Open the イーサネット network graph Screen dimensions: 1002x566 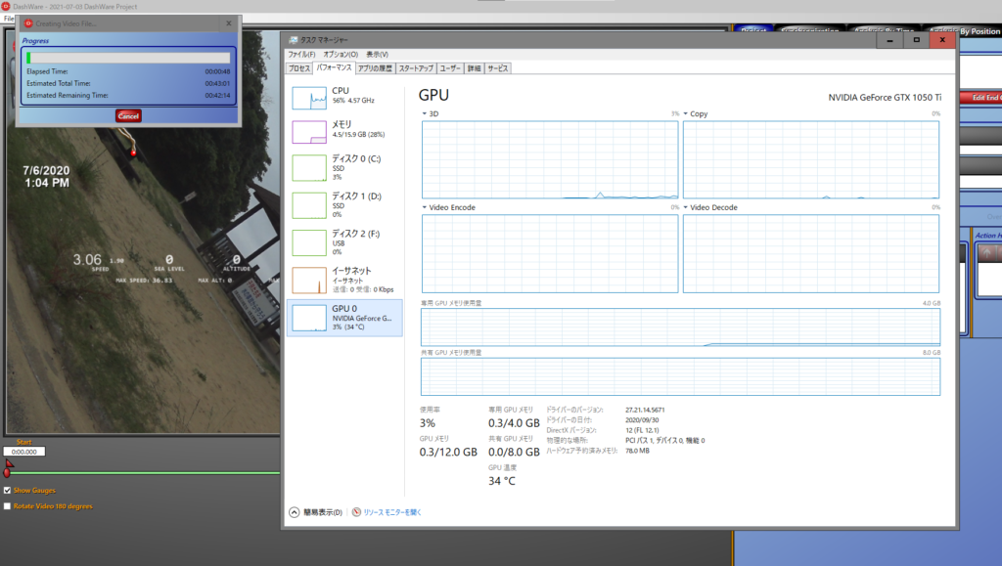tap(309, 279)
